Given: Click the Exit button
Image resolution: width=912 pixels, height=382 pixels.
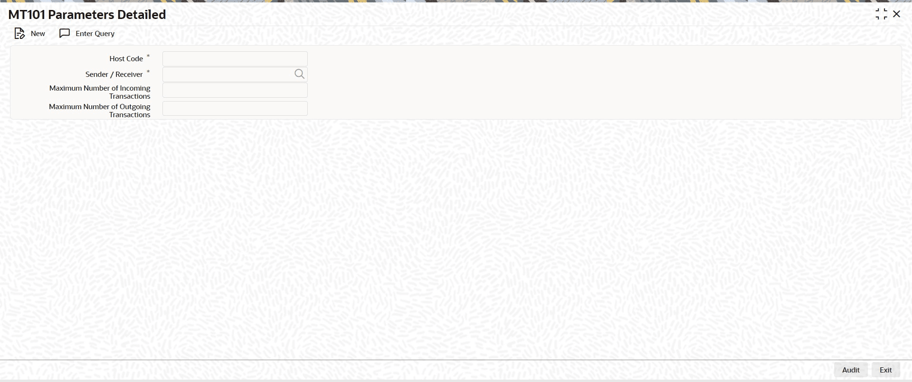Looking at the screenshot, I should [886, 370].
